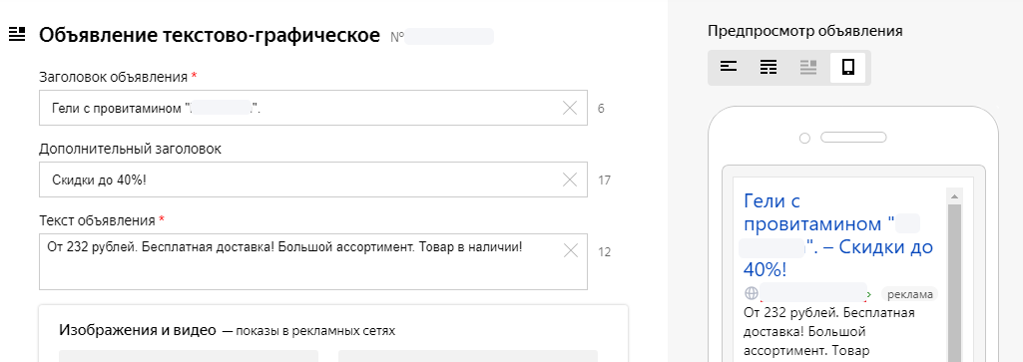Select the greyed image-with-text preview icon
This screenshot has height=362, width=1023.
(808, 67)
